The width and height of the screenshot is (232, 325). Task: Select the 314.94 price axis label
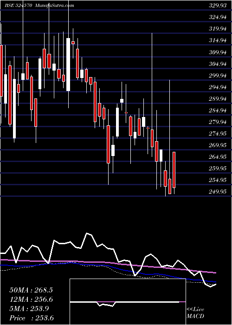[x=218, y=40]
